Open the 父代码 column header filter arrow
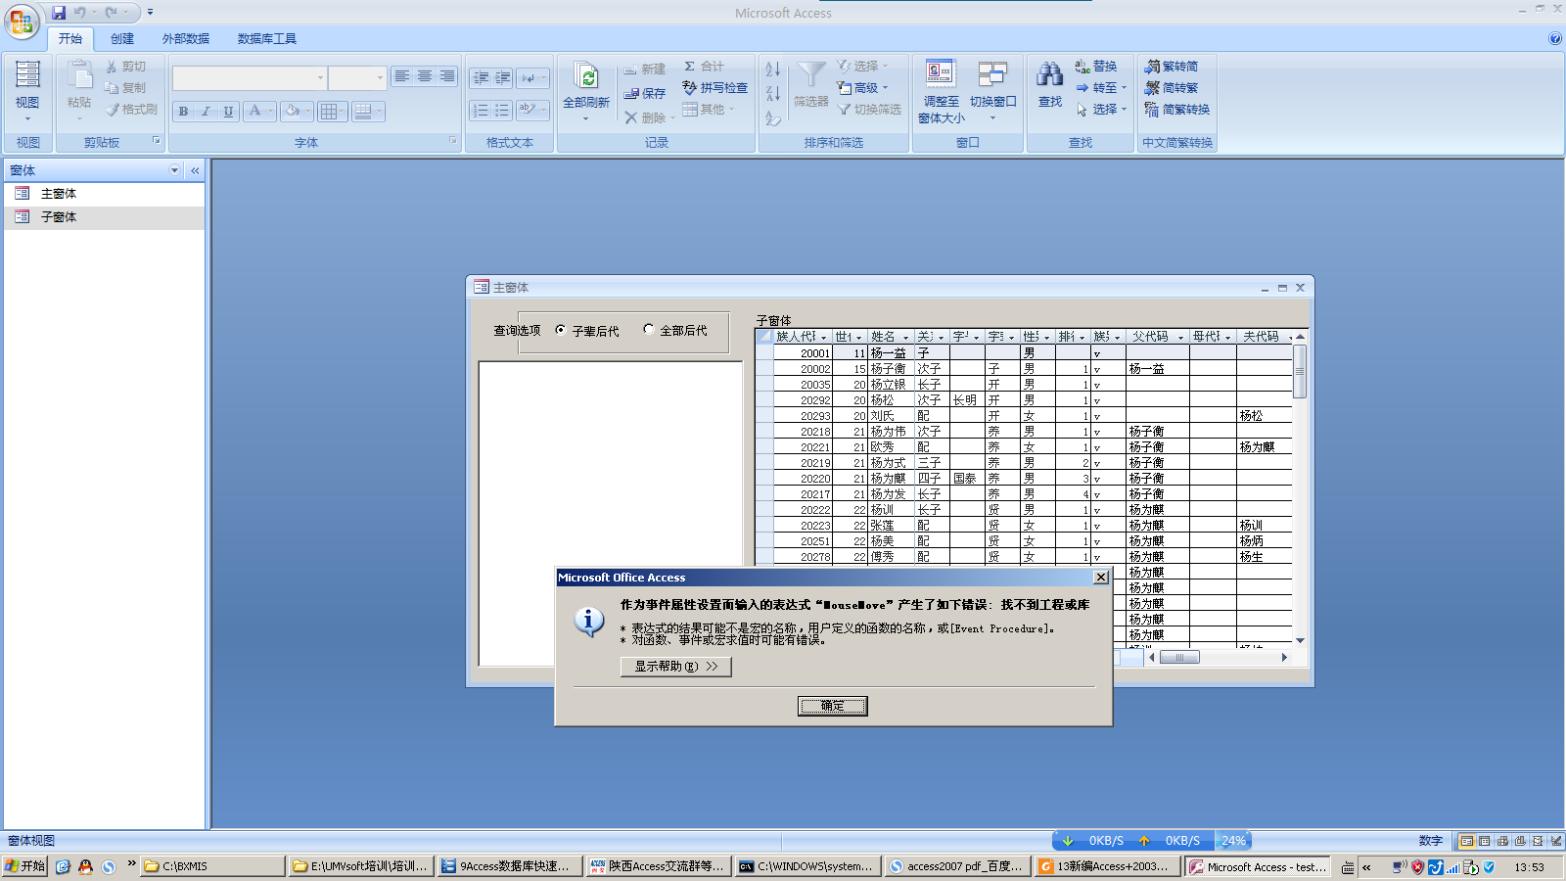 (x=1180, y=338)
